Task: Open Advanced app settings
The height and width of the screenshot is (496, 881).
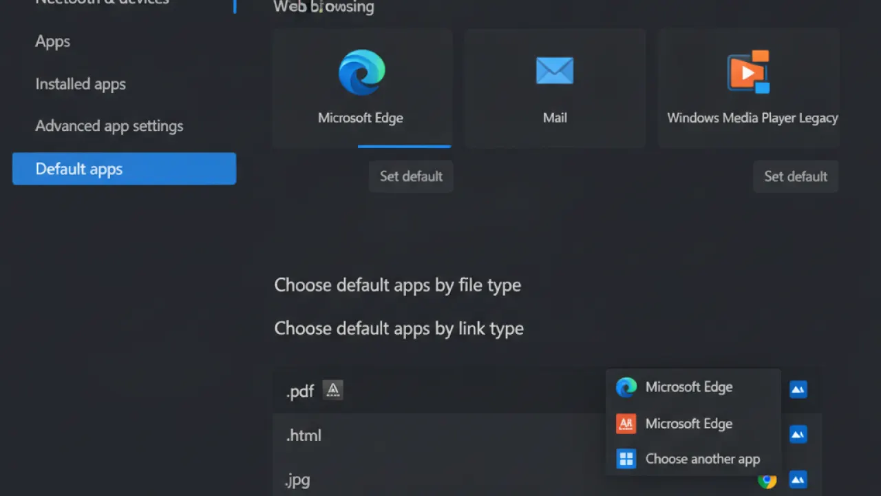Action: 109,126
